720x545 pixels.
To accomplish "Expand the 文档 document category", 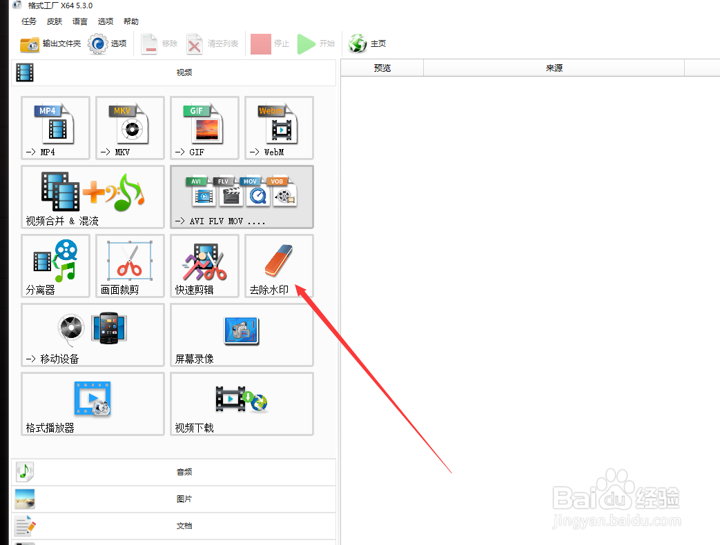I will (173, 526).
